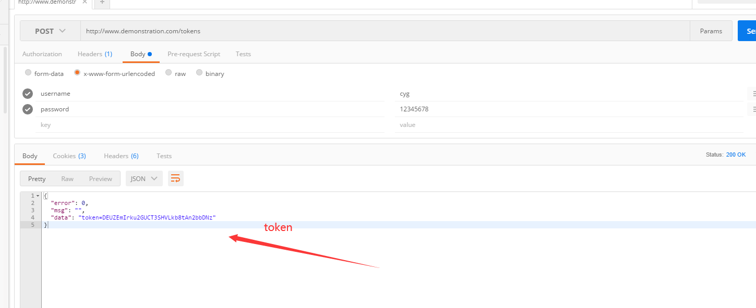Select binary body type
This screenshot has height=308, width=756.
tap(199, 73)
